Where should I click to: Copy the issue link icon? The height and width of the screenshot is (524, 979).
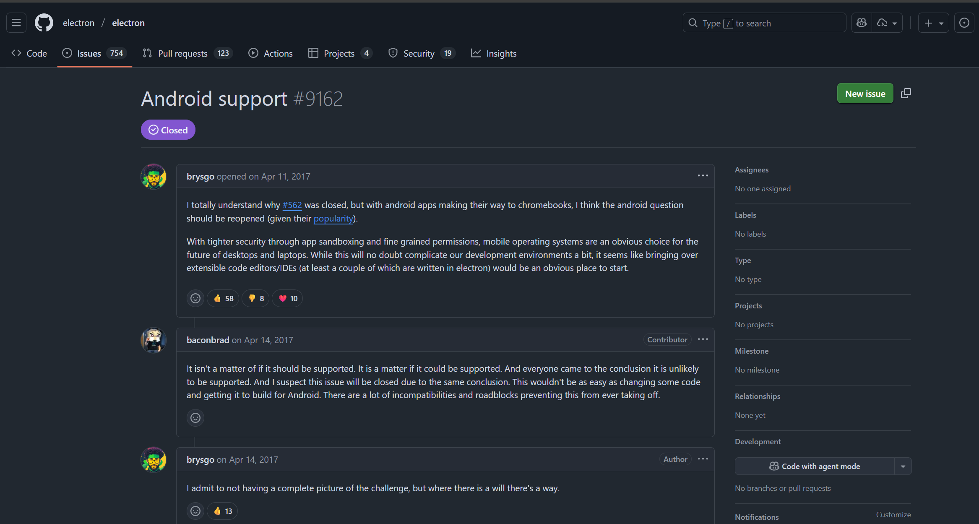click(906, 93)
